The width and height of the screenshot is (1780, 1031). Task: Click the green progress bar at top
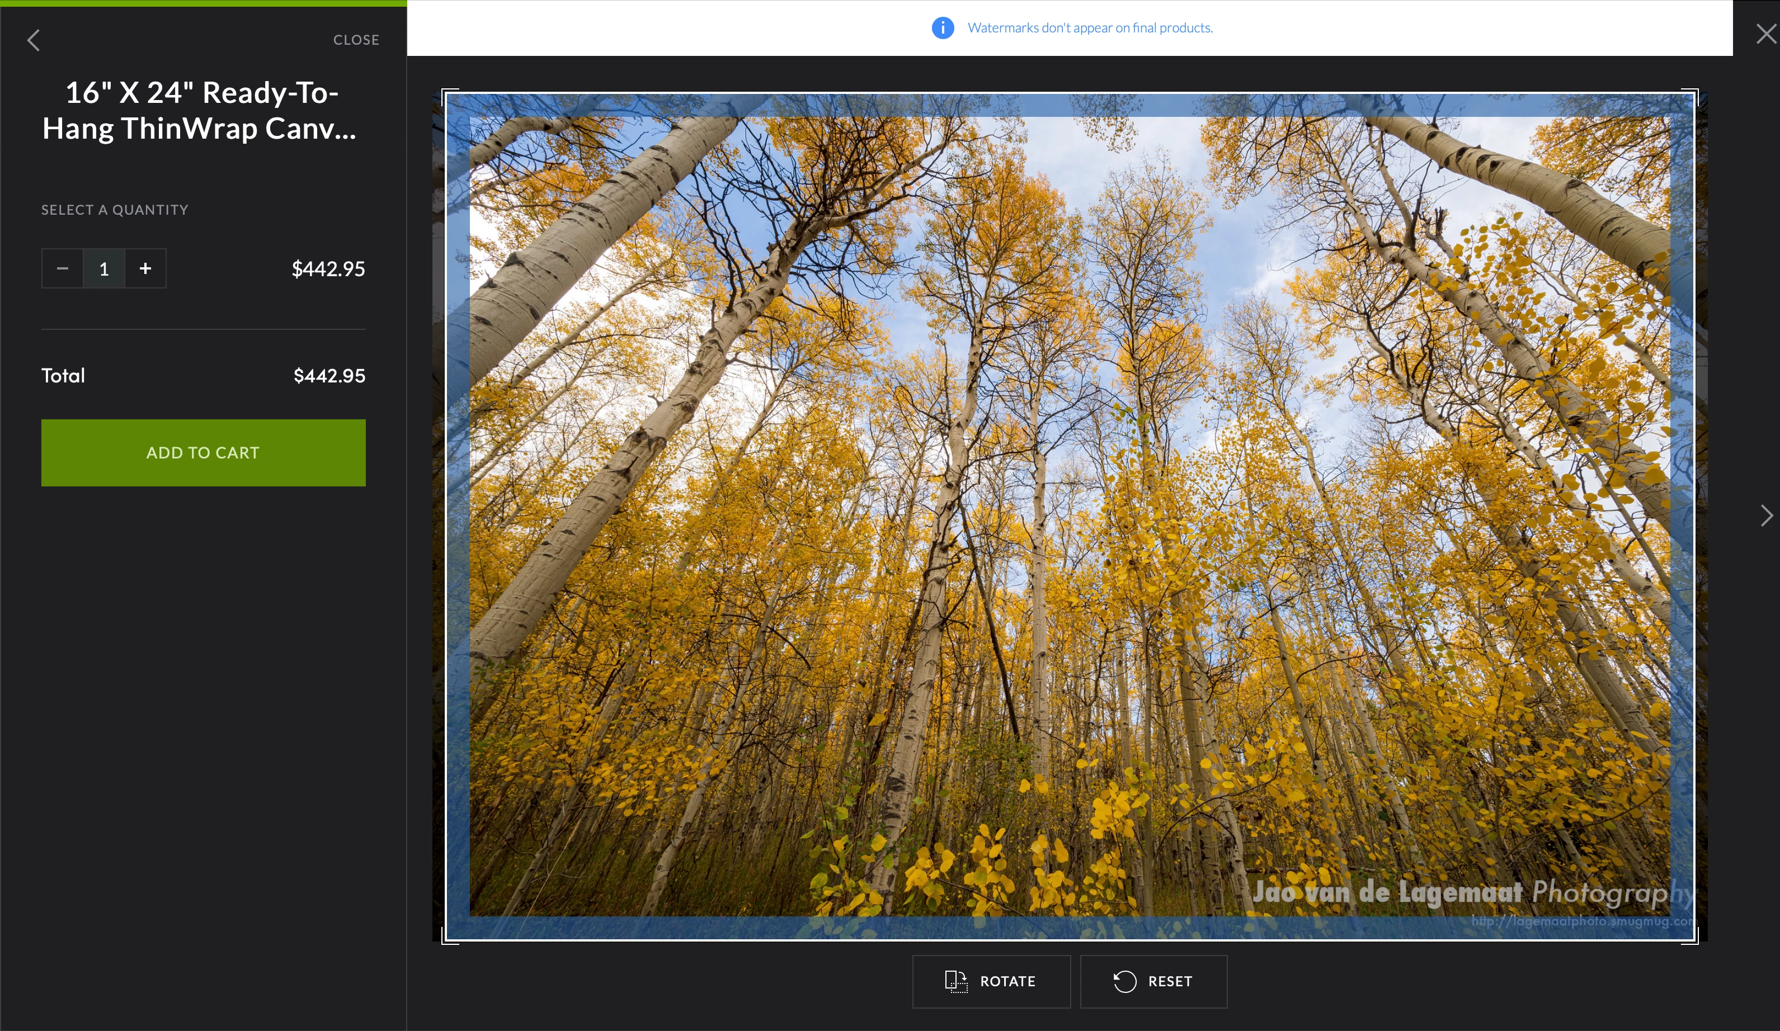coord(203,3)
